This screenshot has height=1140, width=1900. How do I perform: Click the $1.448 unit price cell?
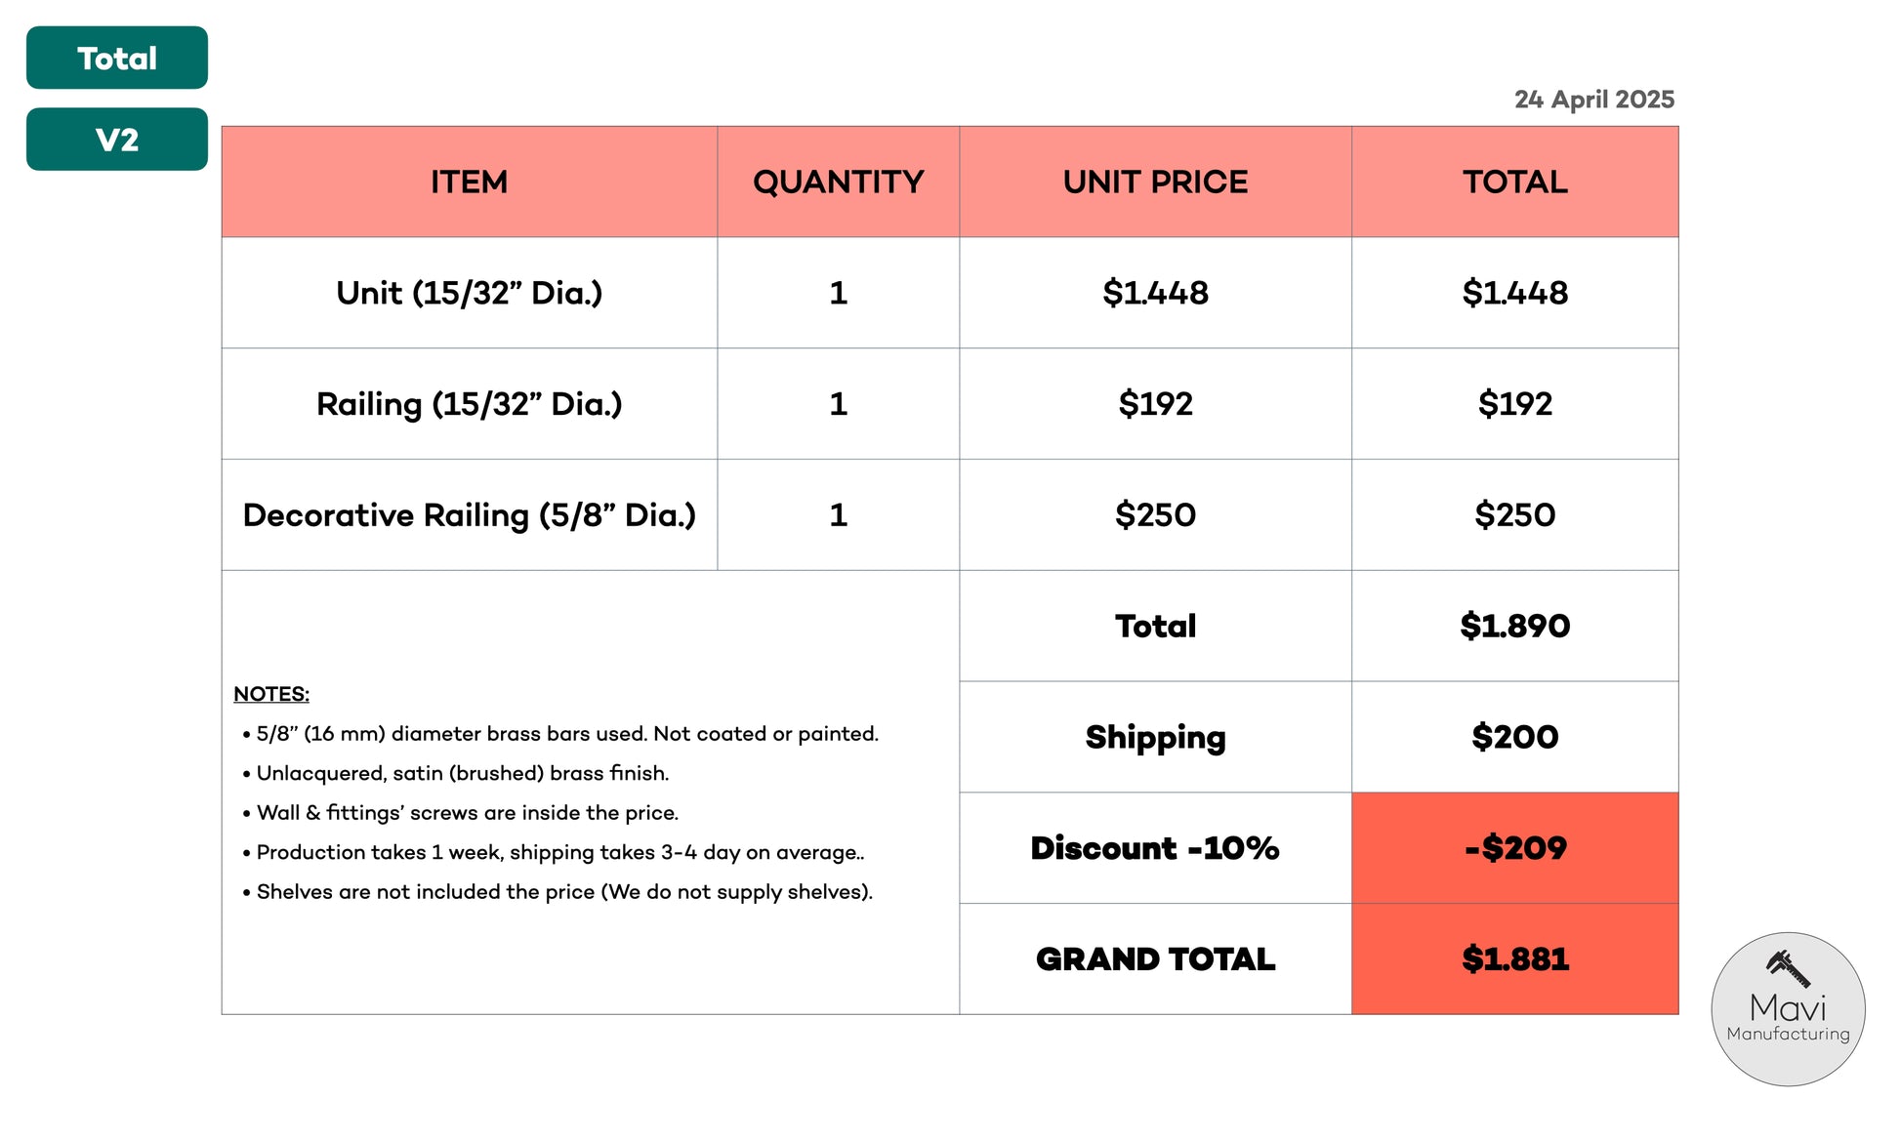(x=1155, y=293)
